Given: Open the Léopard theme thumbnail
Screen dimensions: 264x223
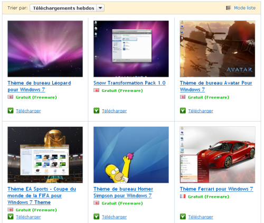Looking at the screenshot, I should (45, 49).
